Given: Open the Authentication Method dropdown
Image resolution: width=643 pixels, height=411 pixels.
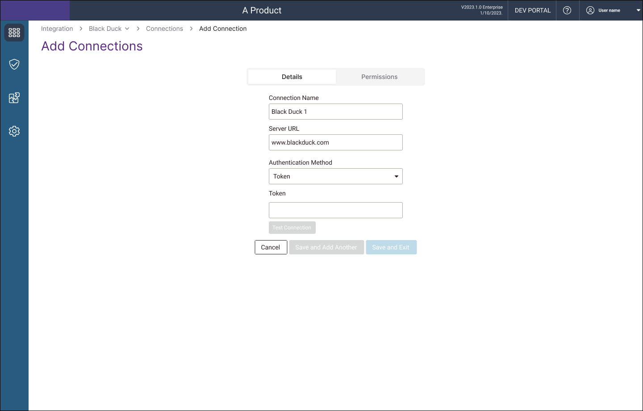Looking at the screenshot, I should click(335, 176).
